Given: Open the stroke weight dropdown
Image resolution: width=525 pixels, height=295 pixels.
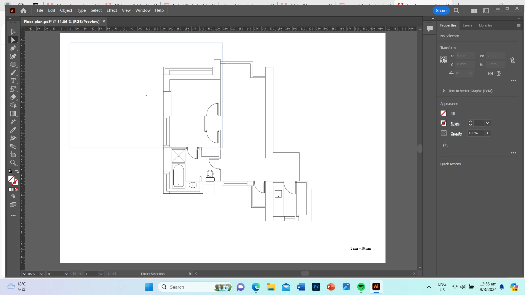Looking at the screenshot, I should [487, 123].
